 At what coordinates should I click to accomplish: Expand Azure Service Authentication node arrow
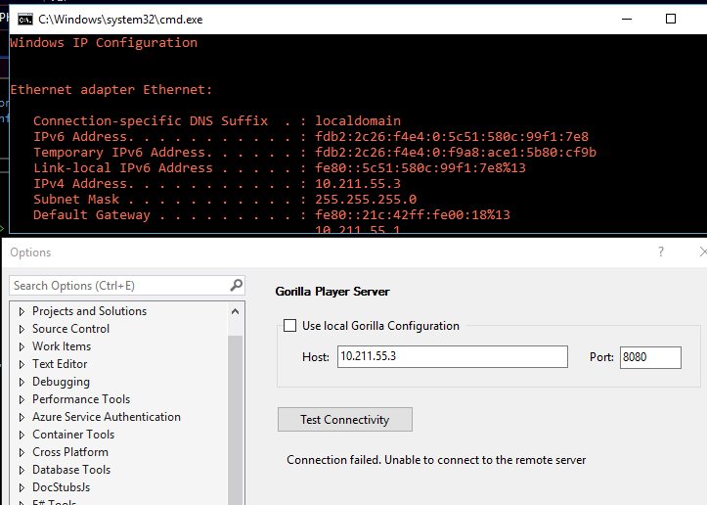[x=22, y=417]
